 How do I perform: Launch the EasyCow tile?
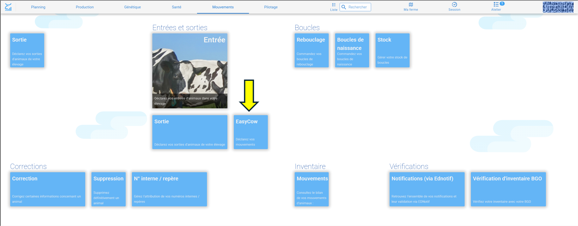click(251, 132)
